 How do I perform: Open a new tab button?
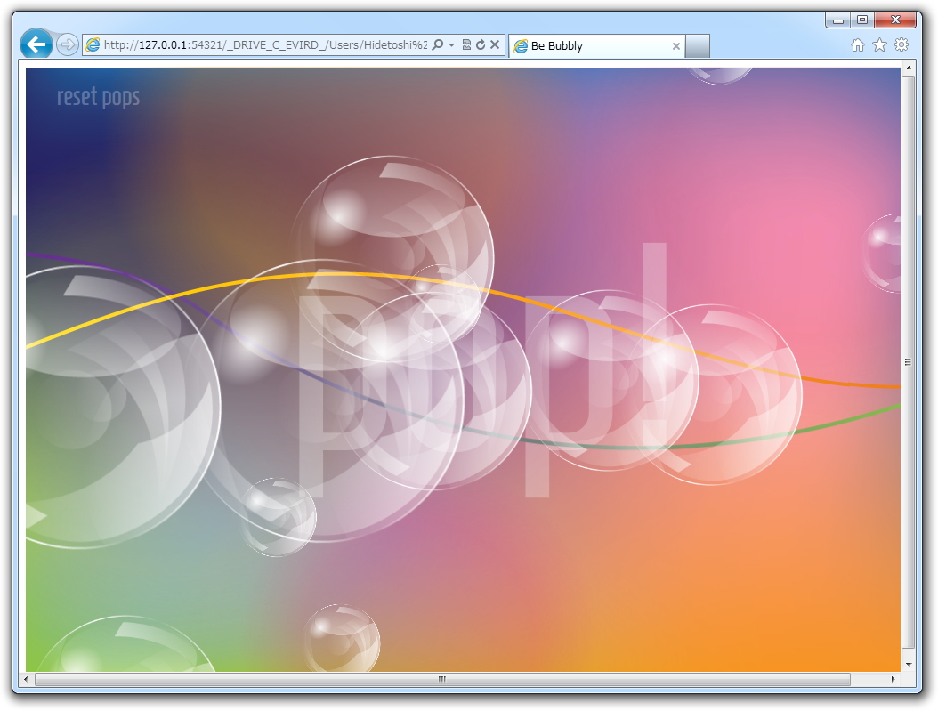[x=698, y=46]
